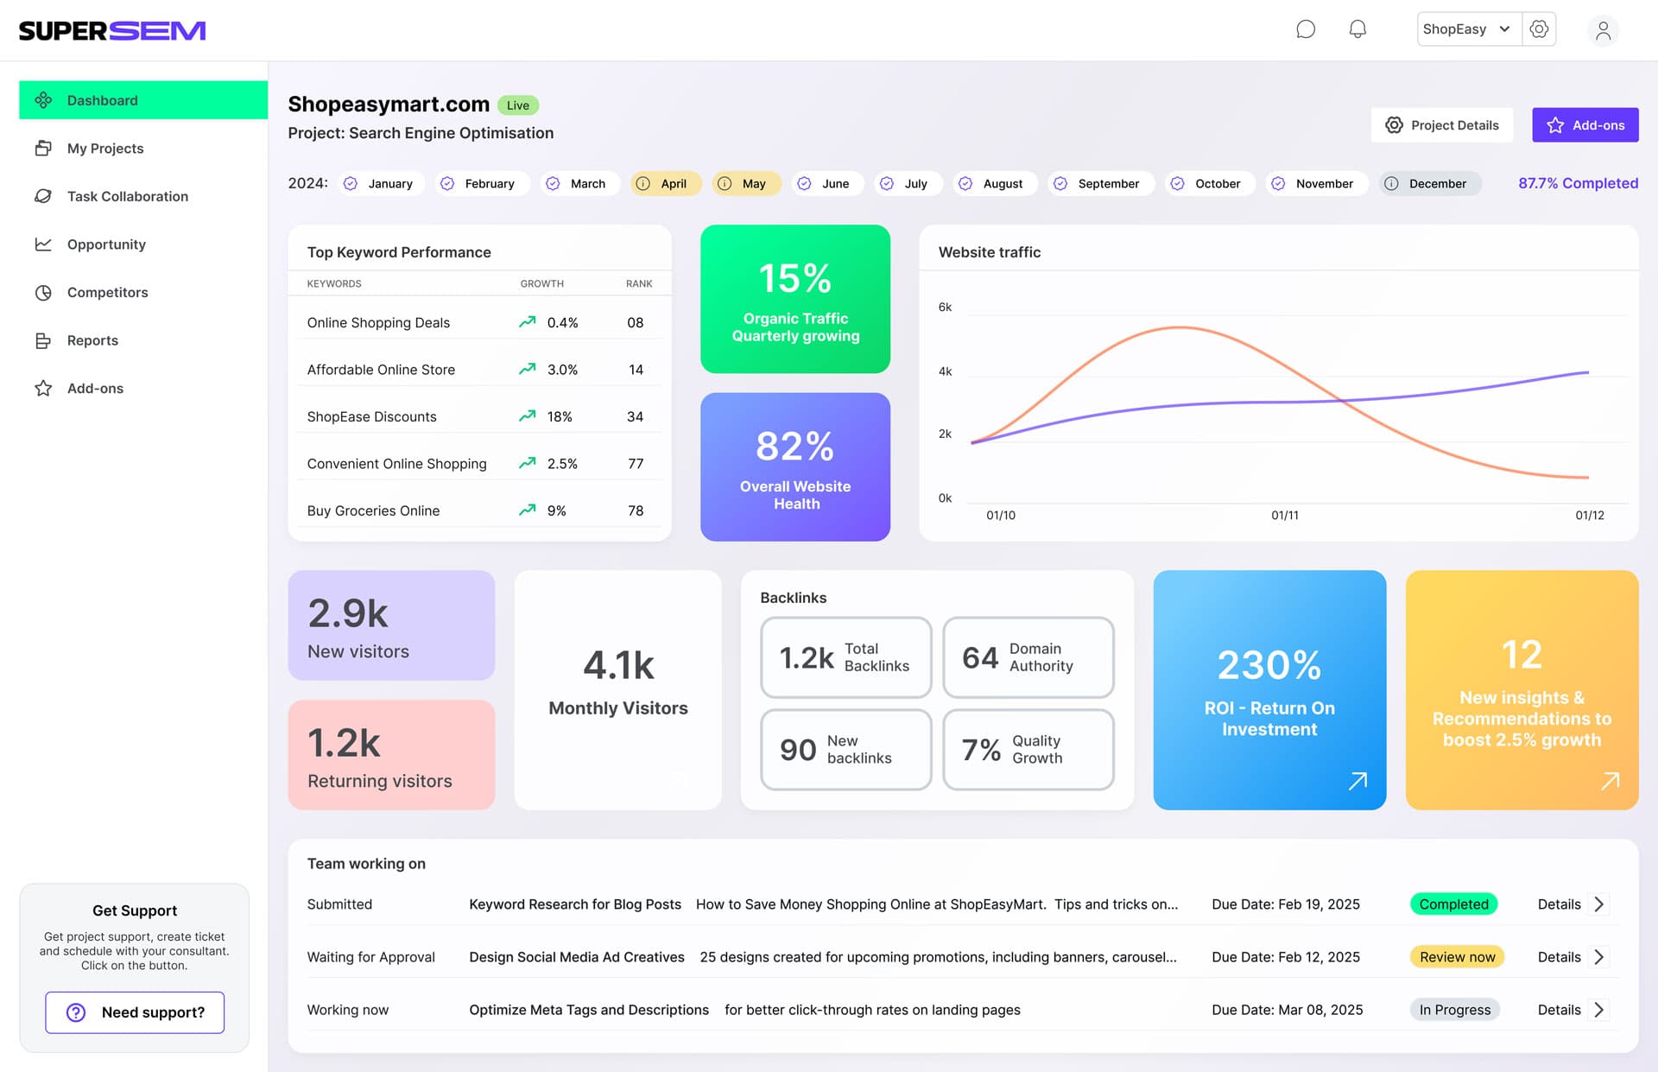The image size is (1658, 1072).
Task: Select the April month marker
Action: [x=642, y=183]
